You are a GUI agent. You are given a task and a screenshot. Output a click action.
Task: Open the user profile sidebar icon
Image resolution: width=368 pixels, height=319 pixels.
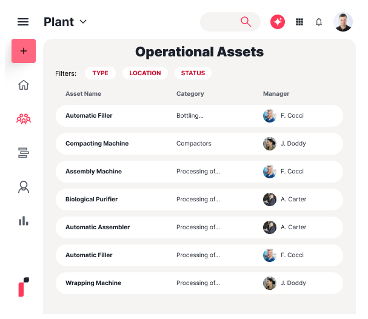click(x=24, y=187)
